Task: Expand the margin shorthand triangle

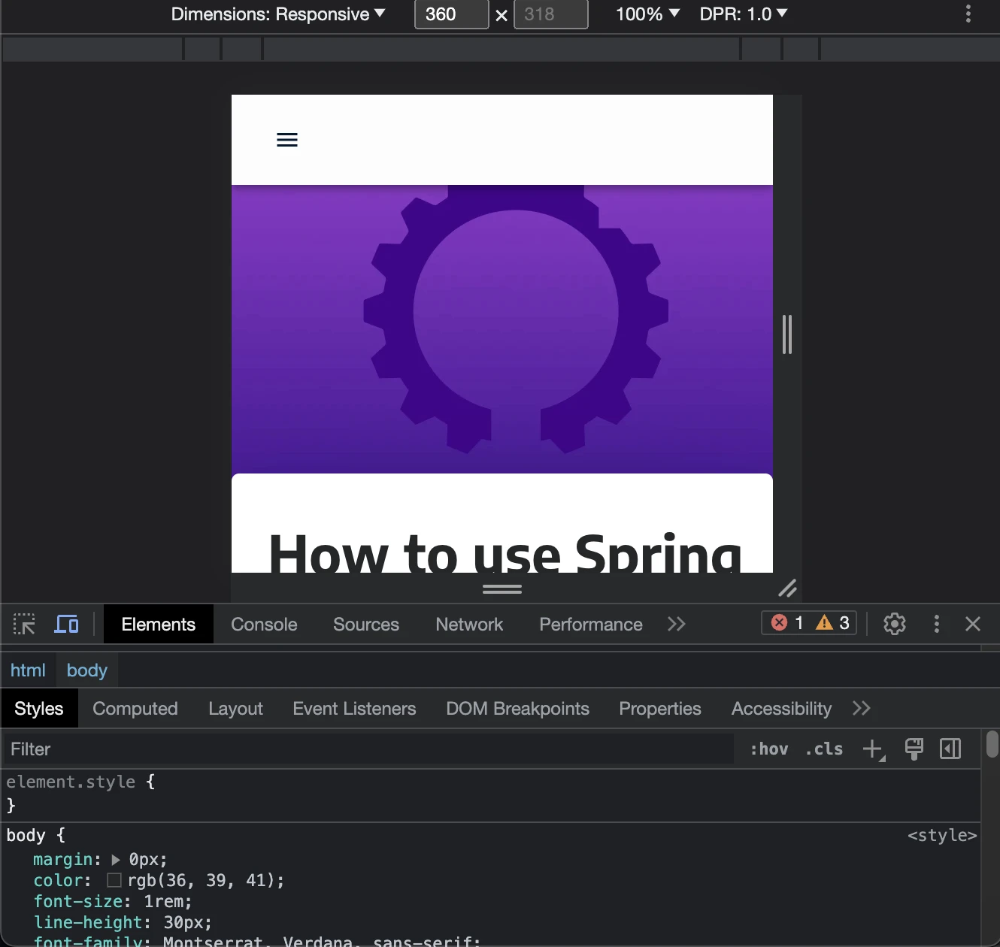Action: click(116, 859)
